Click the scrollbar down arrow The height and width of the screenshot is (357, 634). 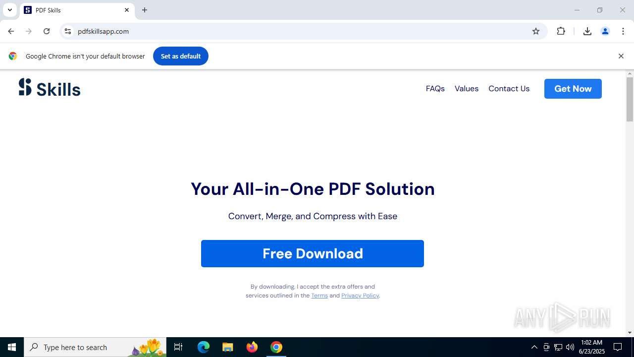coord(630,333)
